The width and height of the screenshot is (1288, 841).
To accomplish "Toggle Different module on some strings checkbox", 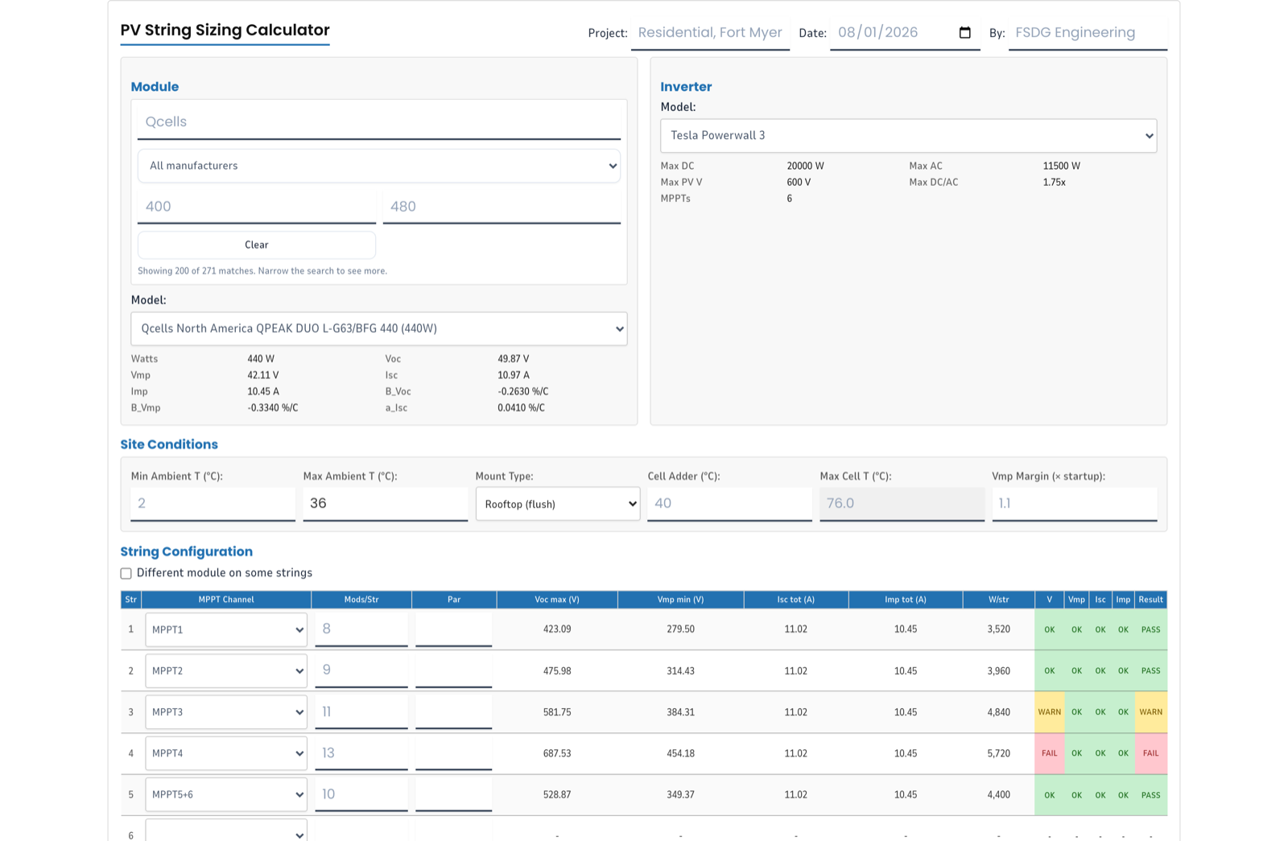I will tap(126, 574).
